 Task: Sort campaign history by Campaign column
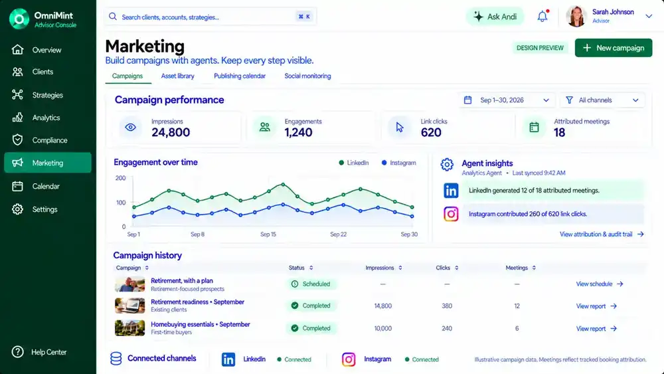pos(132,268)
